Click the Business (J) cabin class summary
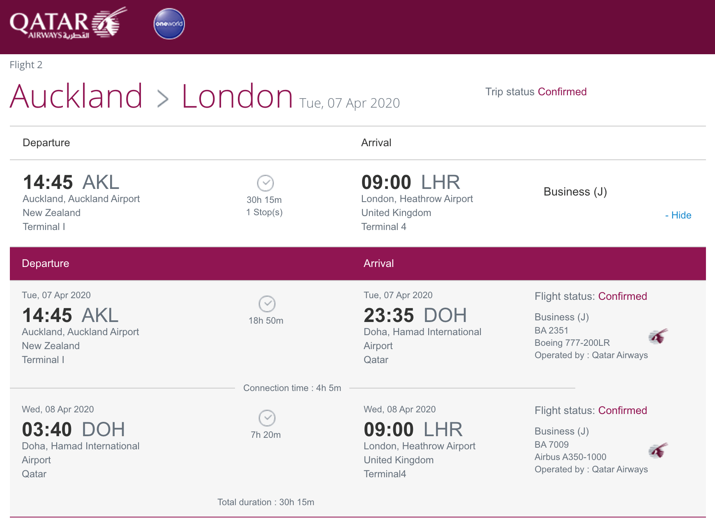The width and height of the screenshot is (715, 529). [x=575, y=192]
